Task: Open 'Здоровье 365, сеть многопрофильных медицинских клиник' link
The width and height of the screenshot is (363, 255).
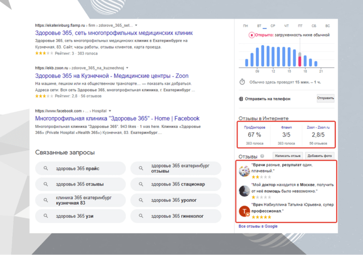Action: pos(114,33)
